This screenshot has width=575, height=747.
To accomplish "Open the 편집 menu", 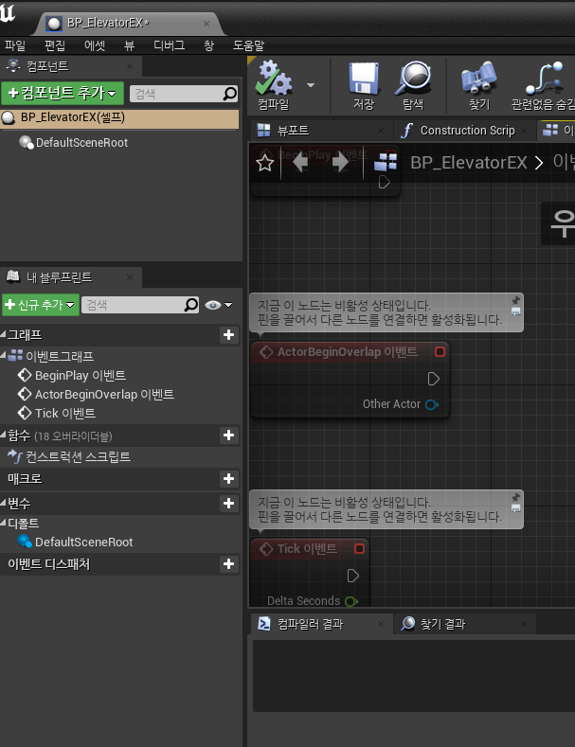I will pos(54,45).
